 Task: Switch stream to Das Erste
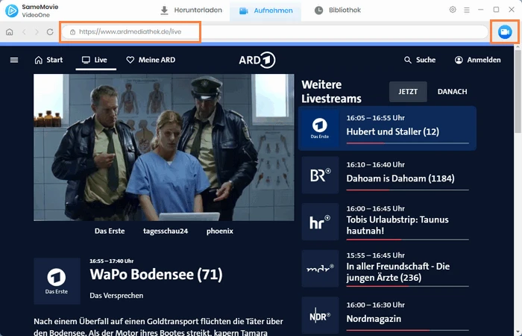tap(110, 231)
